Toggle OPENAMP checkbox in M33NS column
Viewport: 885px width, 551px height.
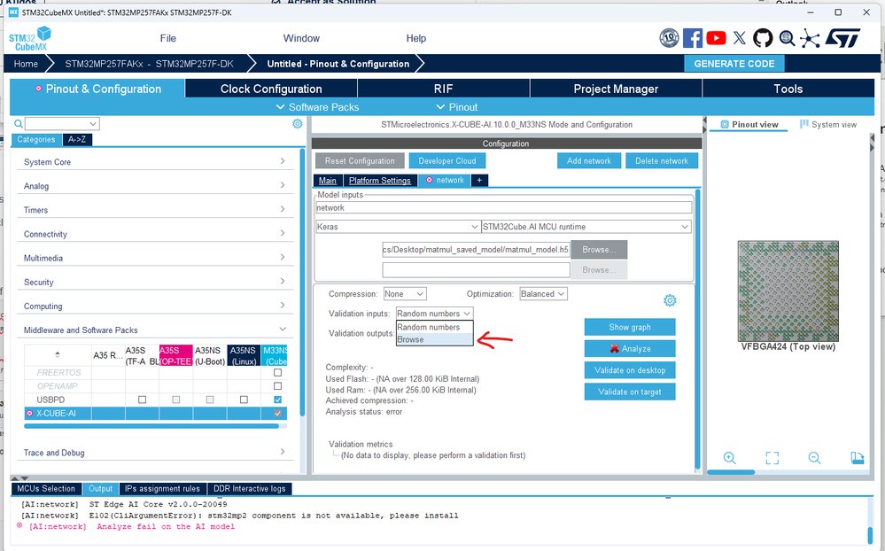[x=277, y=386]
